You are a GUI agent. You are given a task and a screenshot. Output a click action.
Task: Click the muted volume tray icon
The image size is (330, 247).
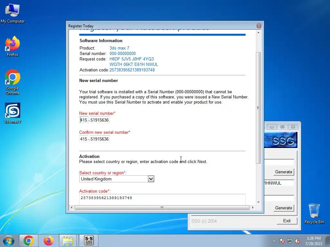point(297,241)
